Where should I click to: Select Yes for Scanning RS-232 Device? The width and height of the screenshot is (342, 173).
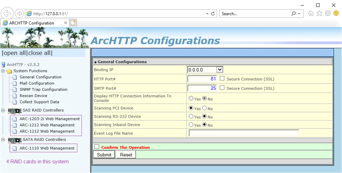pos(191,116)
